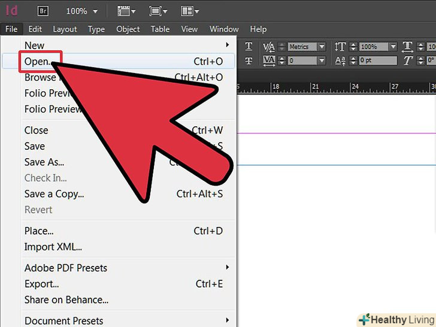The height and width of the screenshot is (327, 436).
Task: Click the vertical scale icon
Action: click(340, 47)
